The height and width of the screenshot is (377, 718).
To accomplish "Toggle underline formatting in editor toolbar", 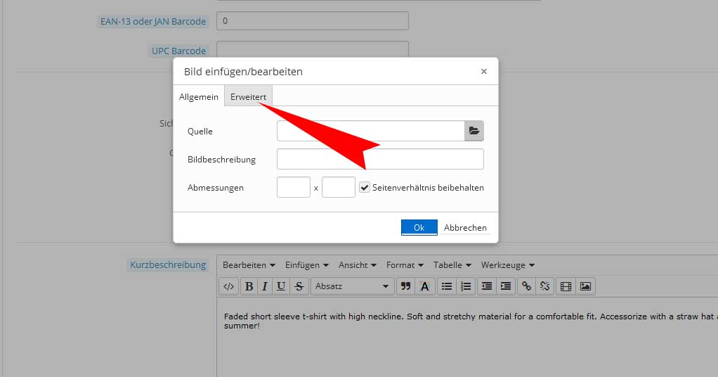I will [x=281, y=287].
